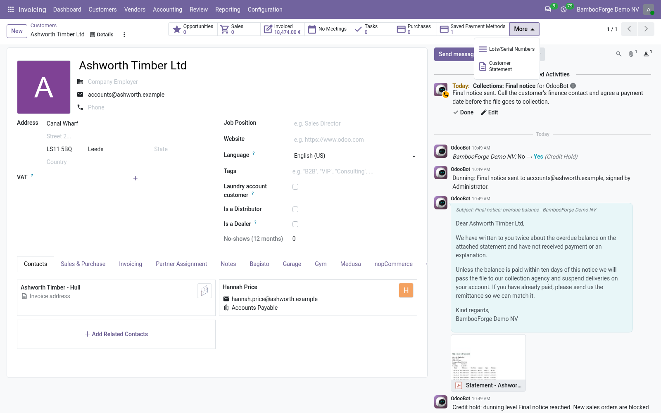Image resolution: width=661 pixels, height=413 pixels.
Task: Open the Configuration menu
Action: click(265, 9)
